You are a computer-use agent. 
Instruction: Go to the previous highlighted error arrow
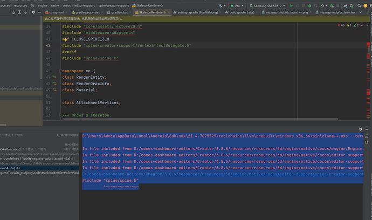(362, 25)
